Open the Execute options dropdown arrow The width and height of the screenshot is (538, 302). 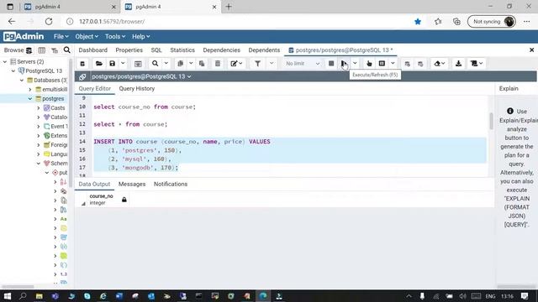(x=355, y=64)
